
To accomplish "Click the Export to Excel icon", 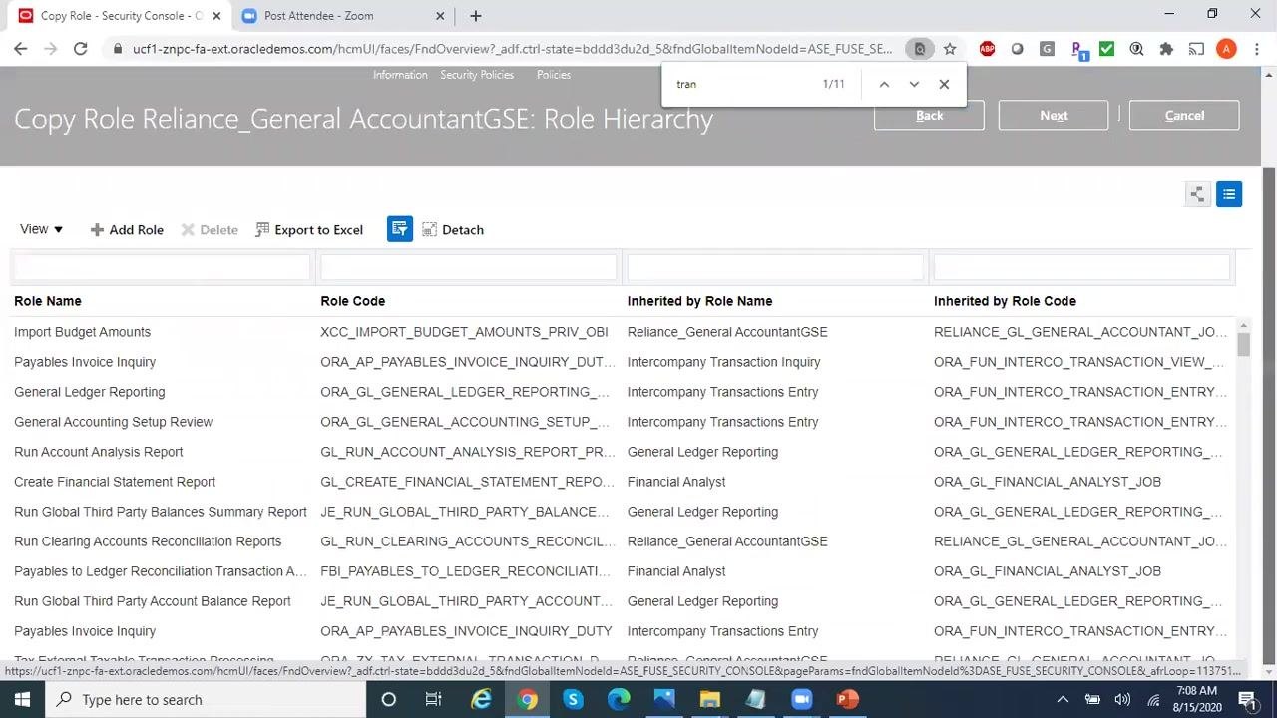I will click(262, 230).
